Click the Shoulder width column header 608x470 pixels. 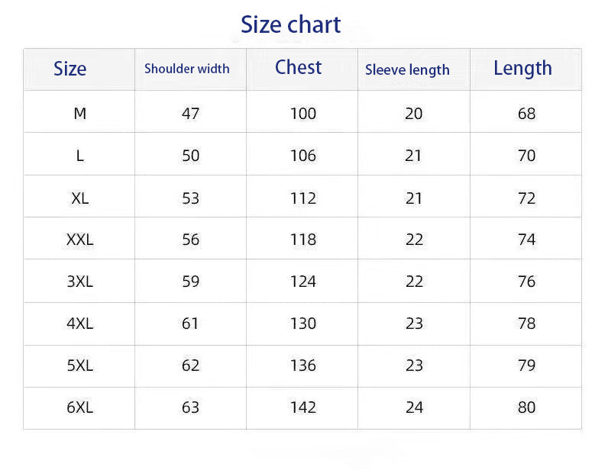[x=187, y=69]
